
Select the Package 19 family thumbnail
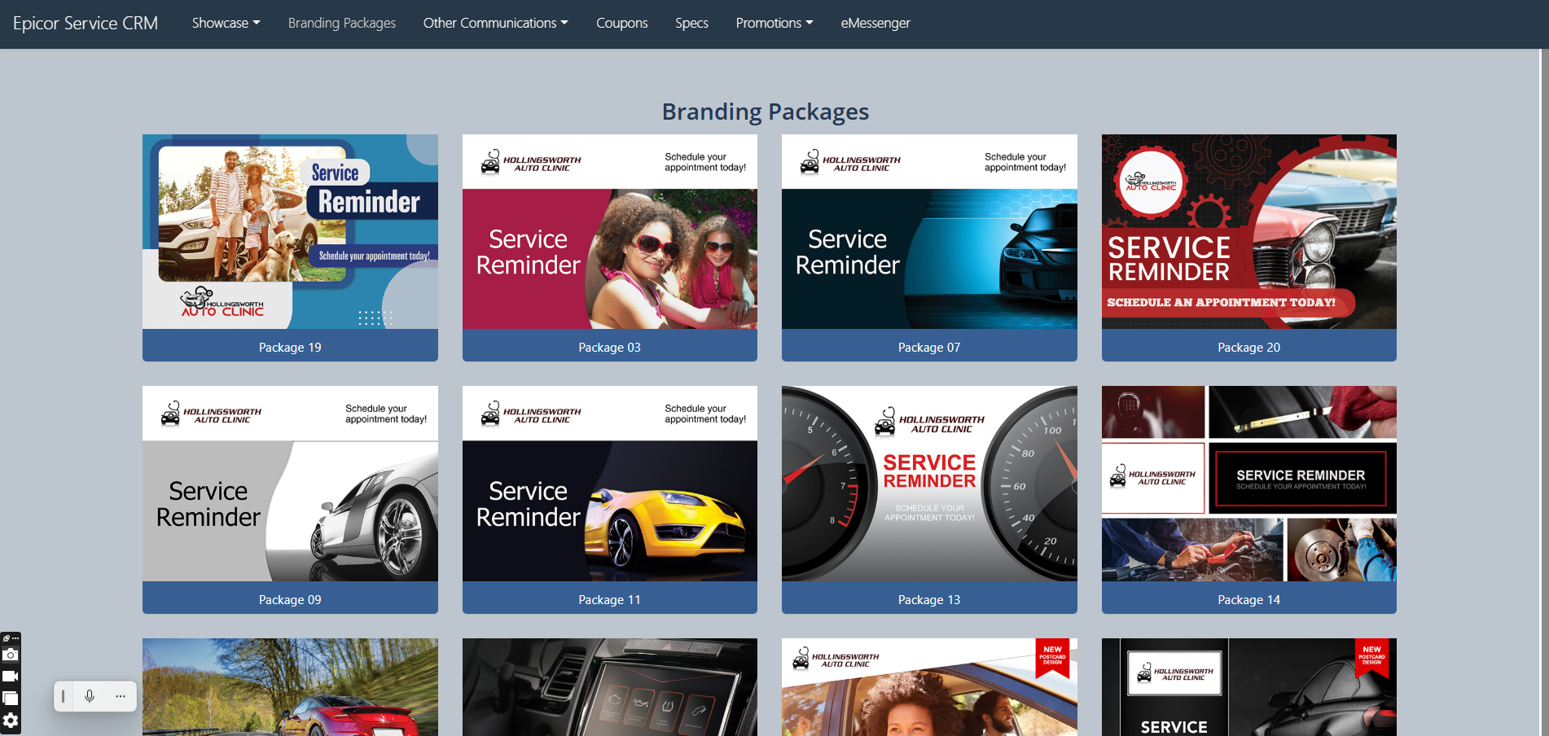(290, 232)
